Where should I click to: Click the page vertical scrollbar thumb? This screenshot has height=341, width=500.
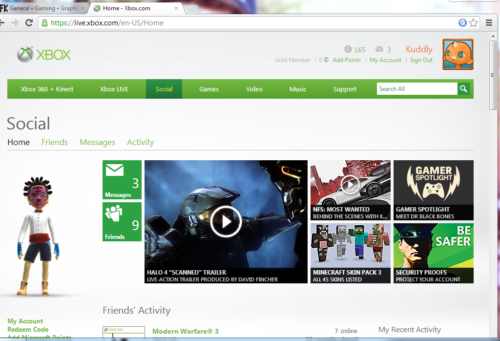tap(493, 75)
